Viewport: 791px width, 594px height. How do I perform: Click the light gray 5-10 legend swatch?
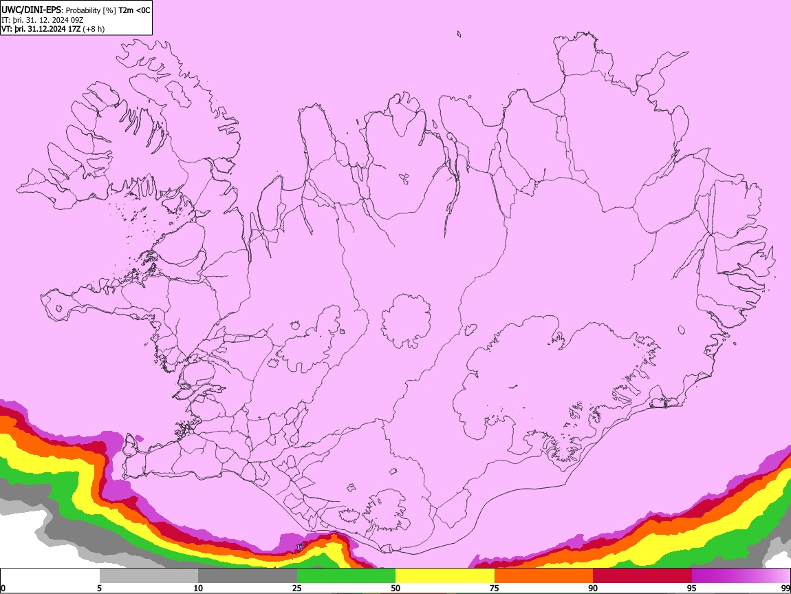149,575
